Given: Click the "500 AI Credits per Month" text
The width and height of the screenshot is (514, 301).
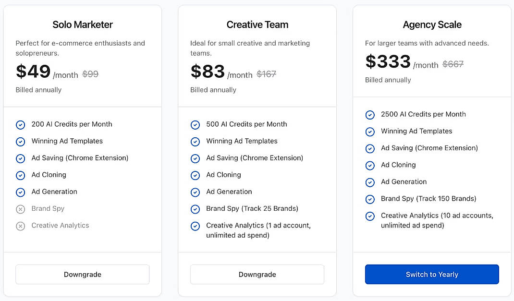Looking at the screenshot, I should pyautogui.click(x=246, y=124).
